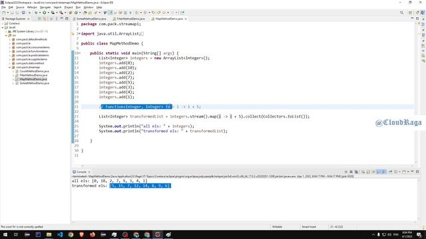Select FilterMethodDemo.java in Package Explorer
This screenshot has width=426, height=239.
(33, 75)
